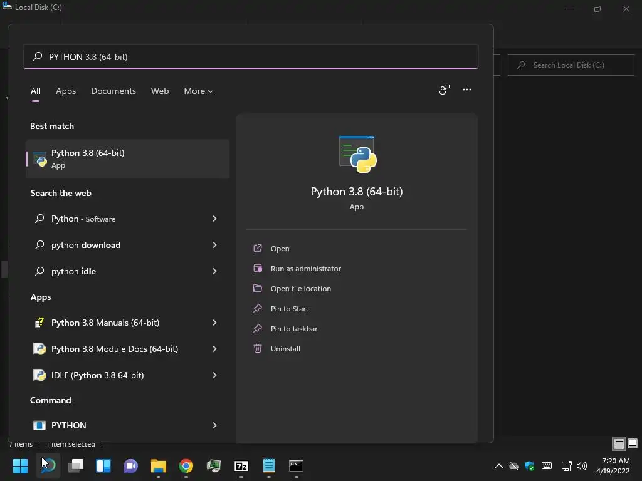The height and width of the screenshot is (481, 642).
Task: Click the touch keyboard tray icon
Action: pos(547,466)
